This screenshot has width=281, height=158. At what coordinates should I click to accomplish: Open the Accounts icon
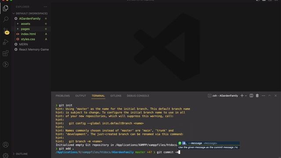coord(6,144)
